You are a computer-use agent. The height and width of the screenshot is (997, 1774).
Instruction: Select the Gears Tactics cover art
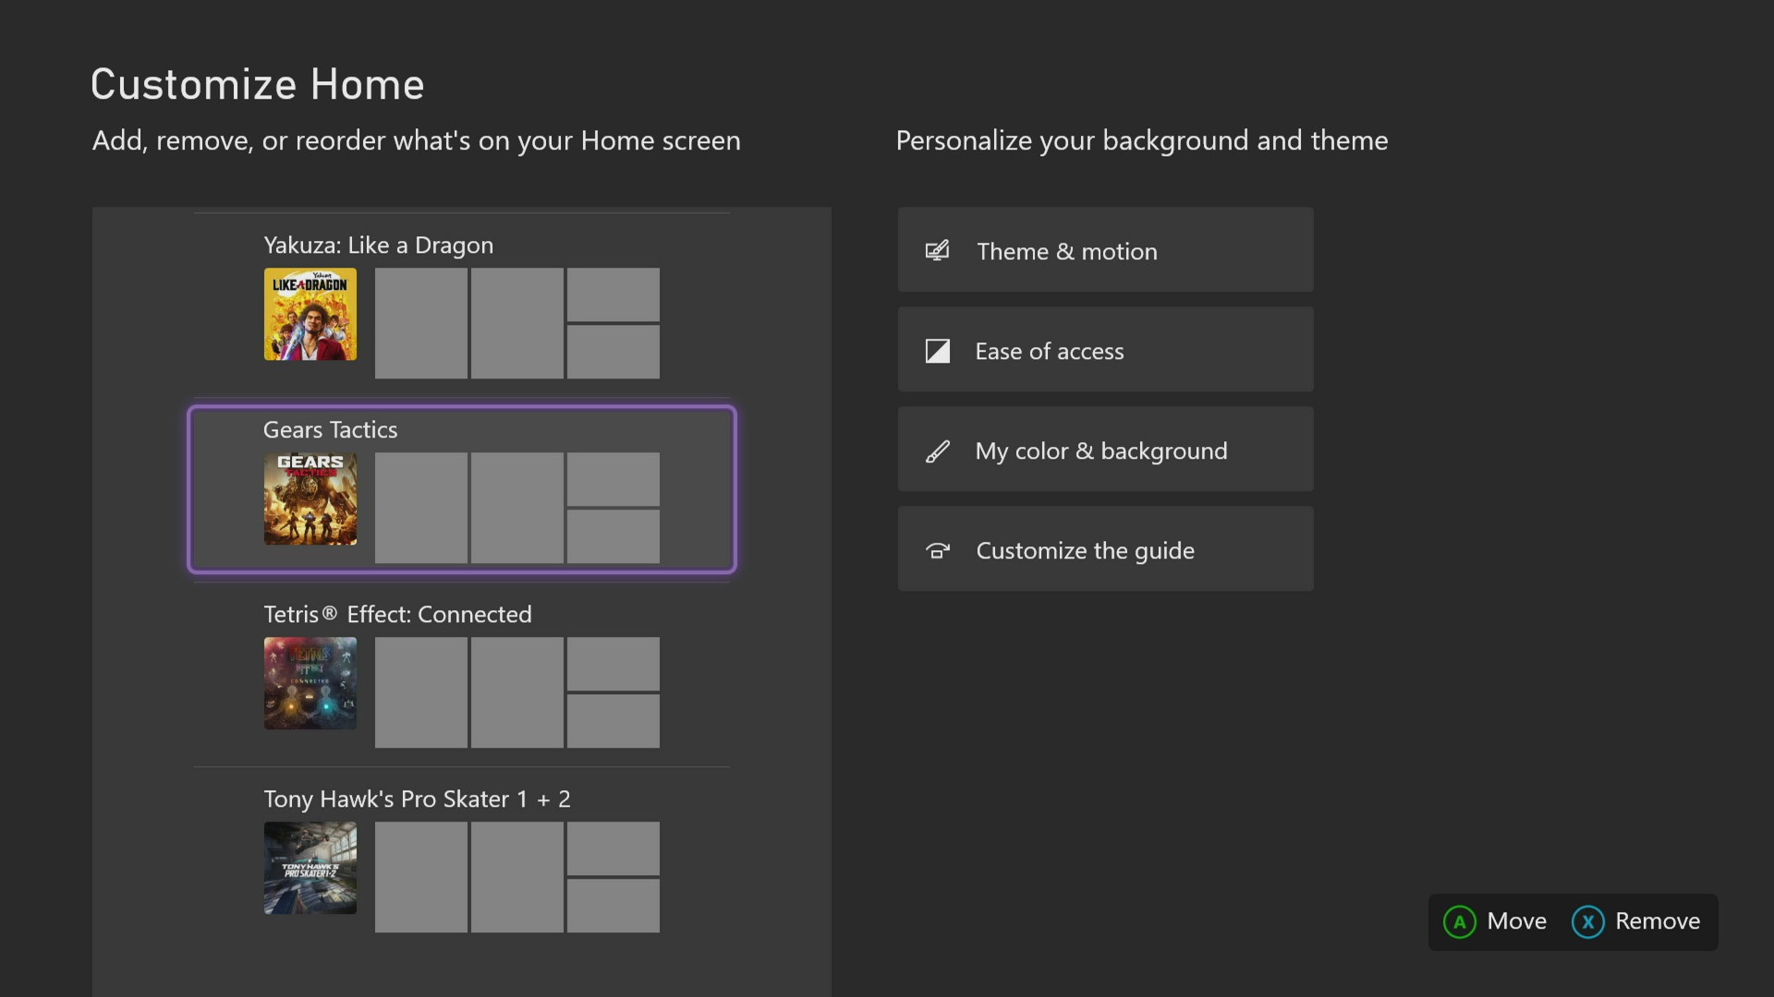310,498
